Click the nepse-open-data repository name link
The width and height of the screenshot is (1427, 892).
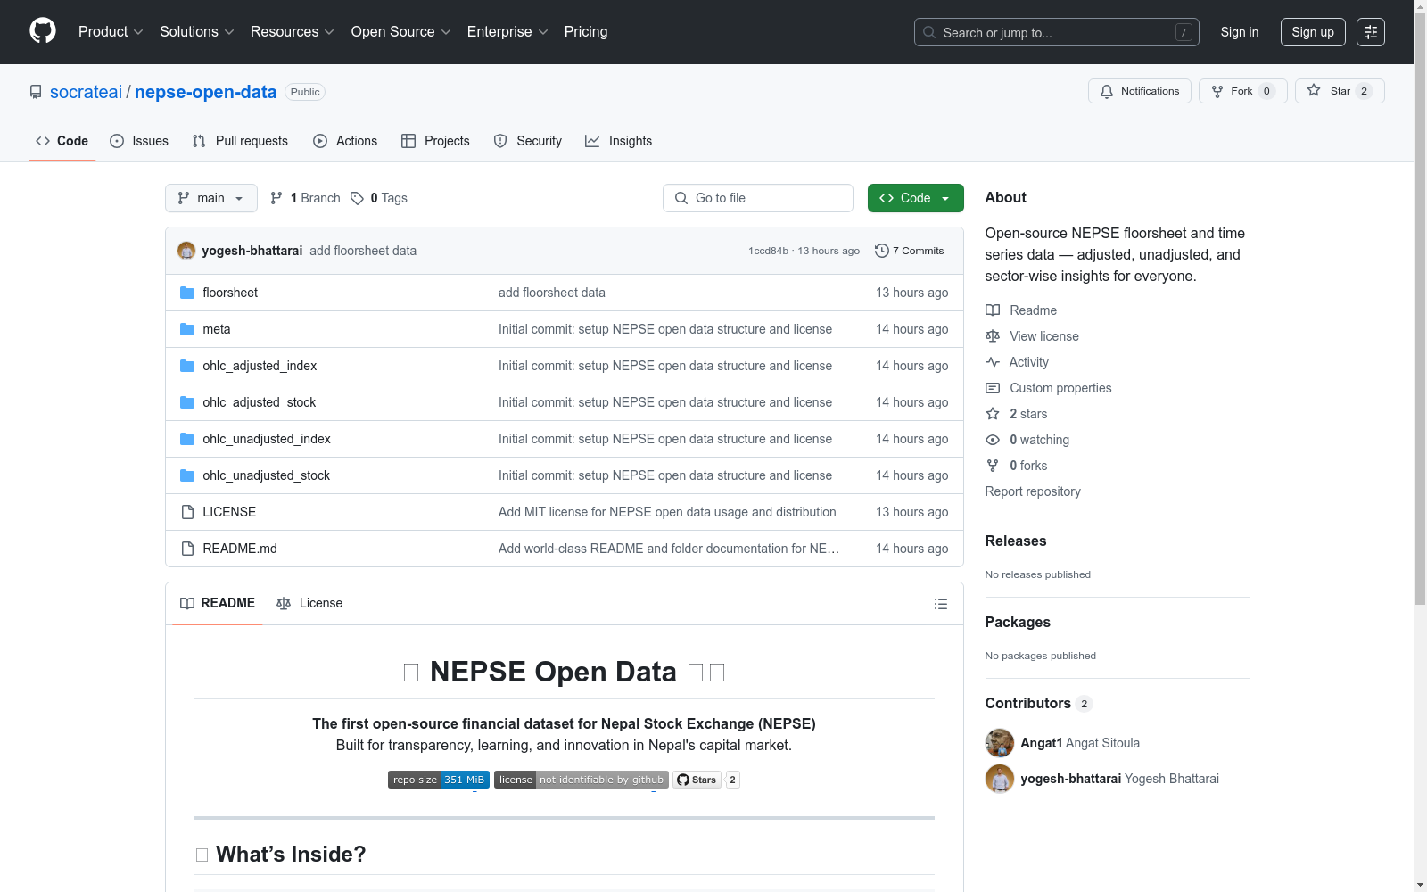(205, 92)
